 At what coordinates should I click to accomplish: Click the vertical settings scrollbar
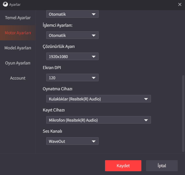(x=183, y=113)
